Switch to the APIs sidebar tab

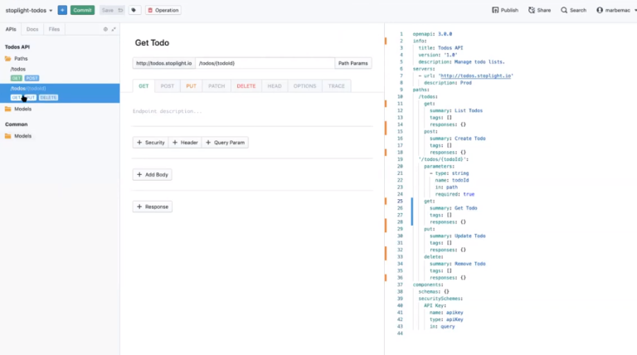coord(11,29)
